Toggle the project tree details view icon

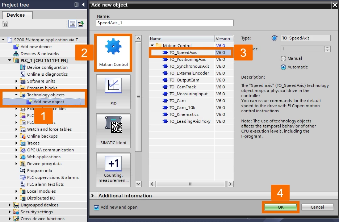click(x=72, y=24)
